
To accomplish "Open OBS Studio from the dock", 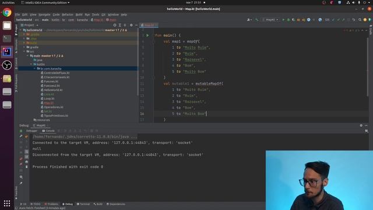I will pyautogui.click(x=7, y=65).
